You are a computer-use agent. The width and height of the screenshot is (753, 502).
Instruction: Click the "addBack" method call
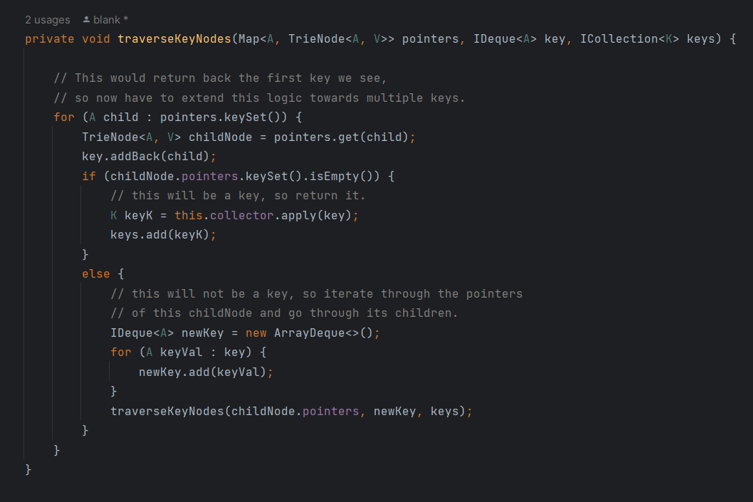[135, 156]
